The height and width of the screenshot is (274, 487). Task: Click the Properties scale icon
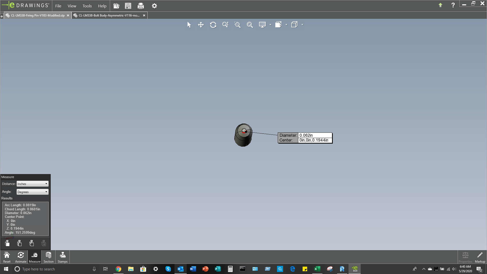pyautogui.click(x=465, y=257)
